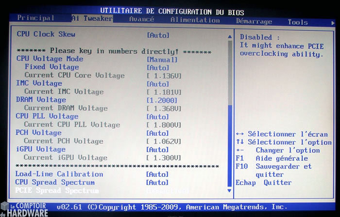Click 'Changer l'option' help line

point(278,150)
